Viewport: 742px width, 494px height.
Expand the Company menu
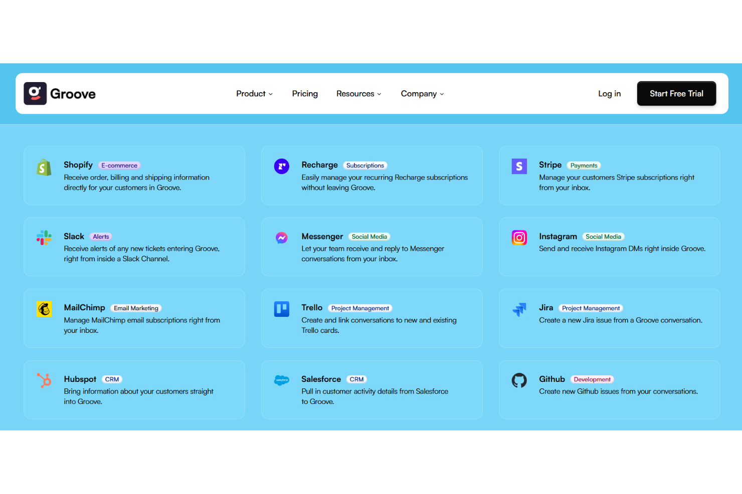point(422,94)
